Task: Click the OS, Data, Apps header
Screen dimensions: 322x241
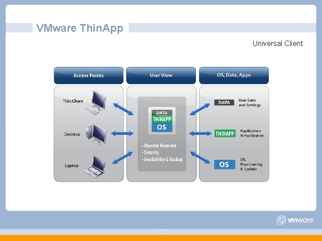Action: pyautogui.click(x=234, y=75)
